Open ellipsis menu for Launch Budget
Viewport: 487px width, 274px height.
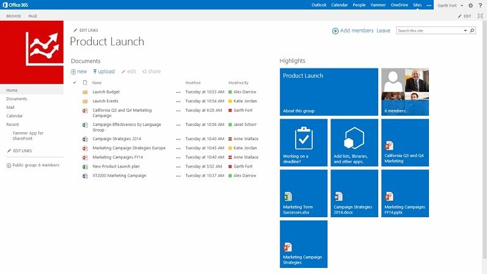click(178, 92)
